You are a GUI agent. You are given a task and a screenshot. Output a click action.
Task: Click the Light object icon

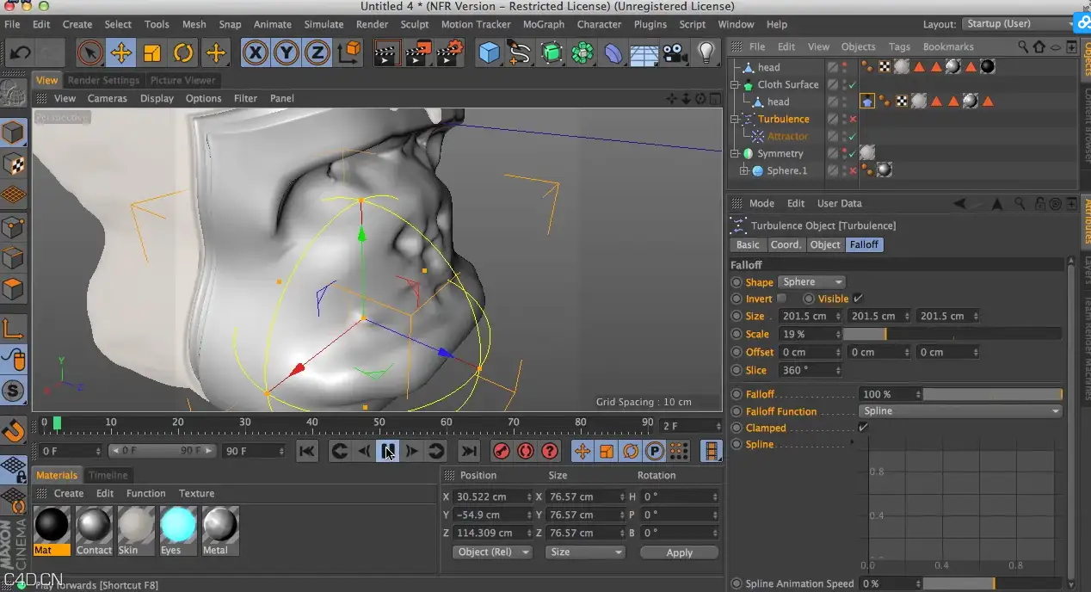click(x=706, y=53)
